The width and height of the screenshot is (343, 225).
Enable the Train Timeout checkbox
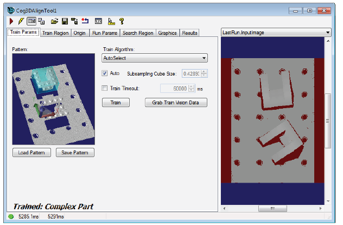tap(105, 88)
